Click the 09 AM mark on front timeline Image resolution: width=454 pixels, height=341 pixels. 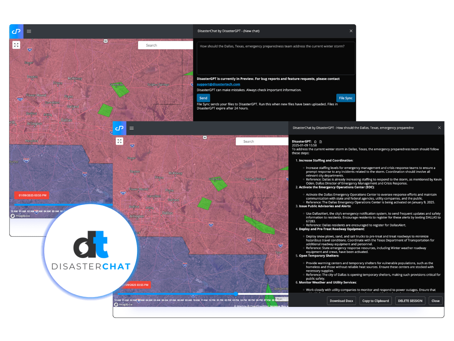(188, 300)
